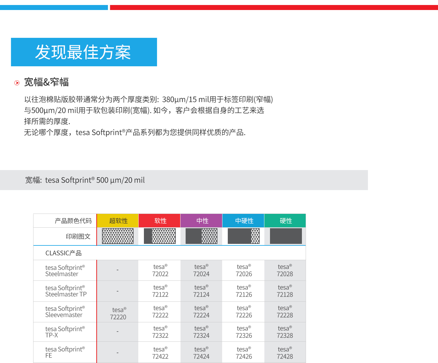Click the CLASSIC产品 section row

[x=170, y=253]
